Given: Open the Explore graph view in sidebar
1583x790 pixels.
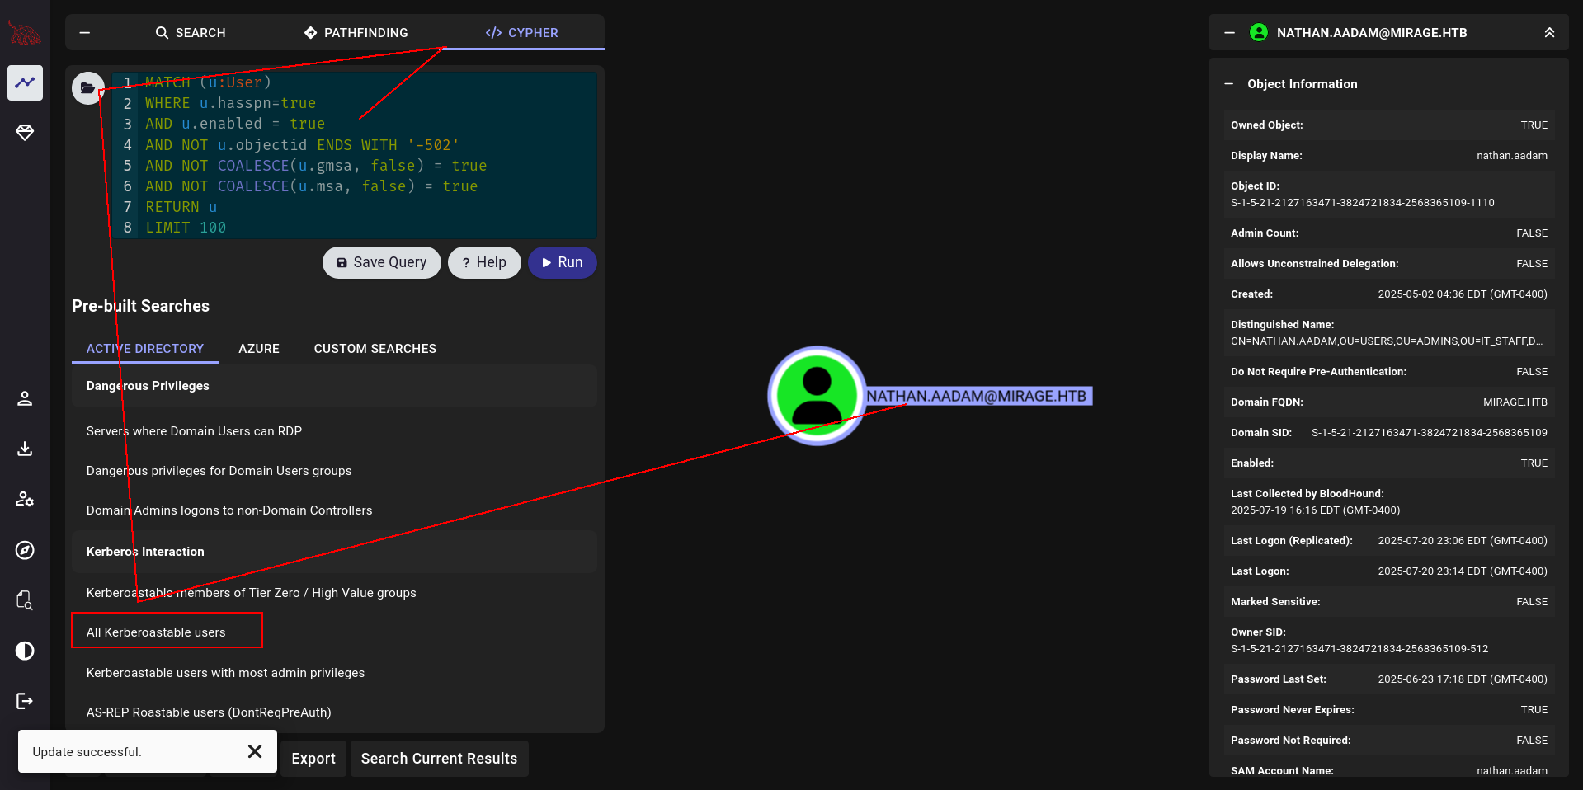Looking at the screenshot, I should click(x=25, y=82).
